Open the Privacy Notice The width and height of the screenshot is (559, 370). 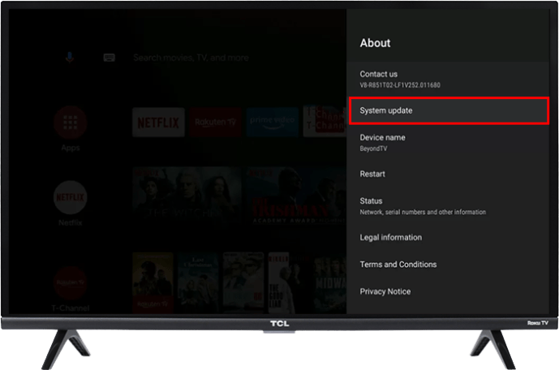click(449, 291)
